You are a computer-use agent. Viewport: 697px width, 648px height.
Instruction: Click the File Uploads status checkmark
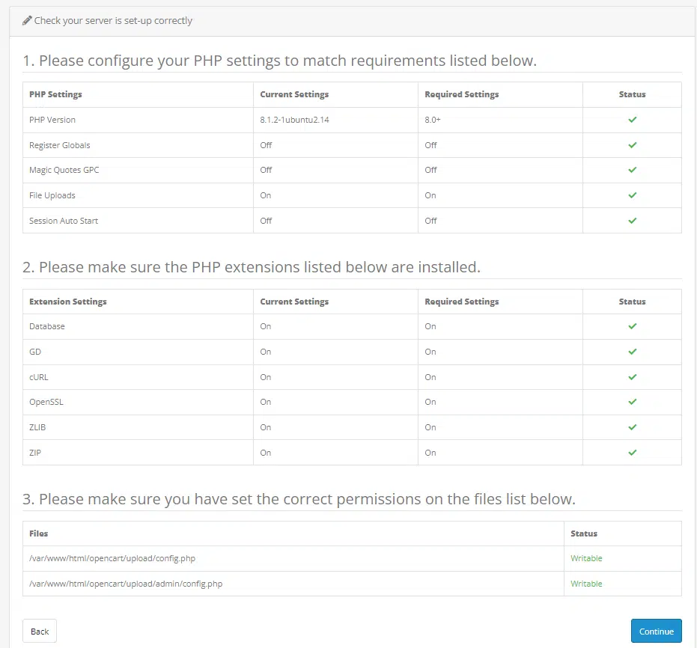tap(632, 195)
